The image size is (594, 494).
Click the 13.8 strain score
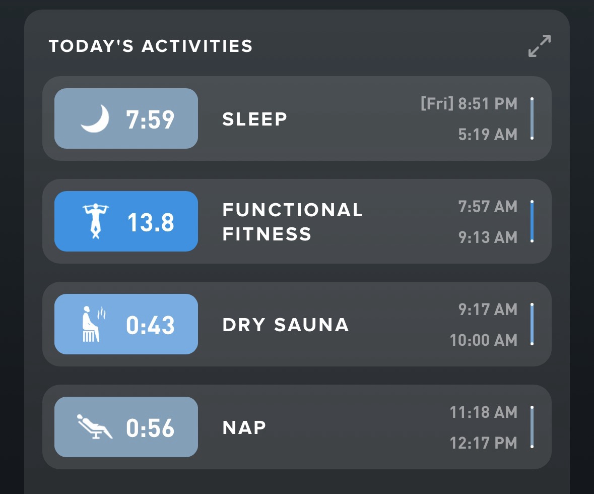[151, 222]
